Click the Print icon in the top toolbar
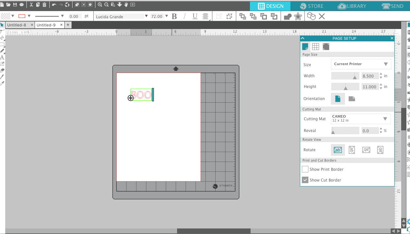Viewport: 410px width, 234px height. tap(22, 5)
